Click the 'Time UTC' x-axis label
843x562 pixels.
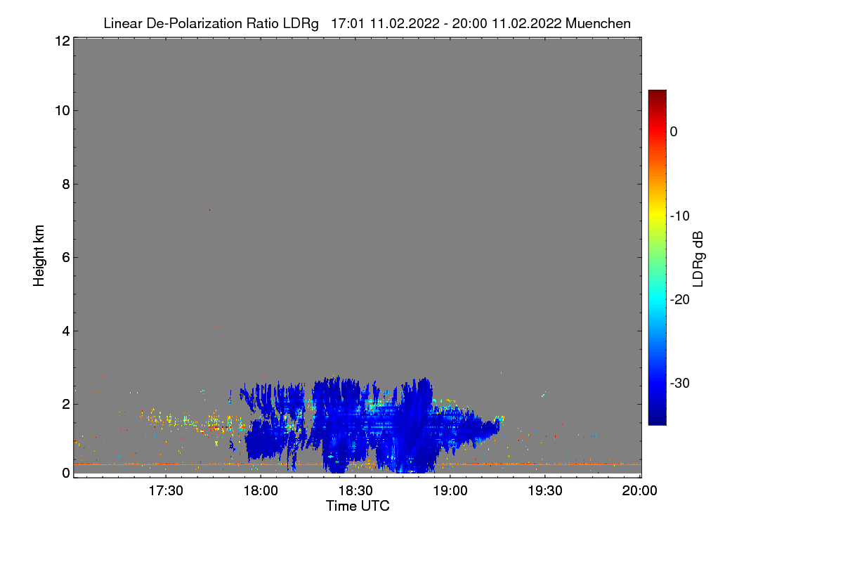click(x=358, y=506)
